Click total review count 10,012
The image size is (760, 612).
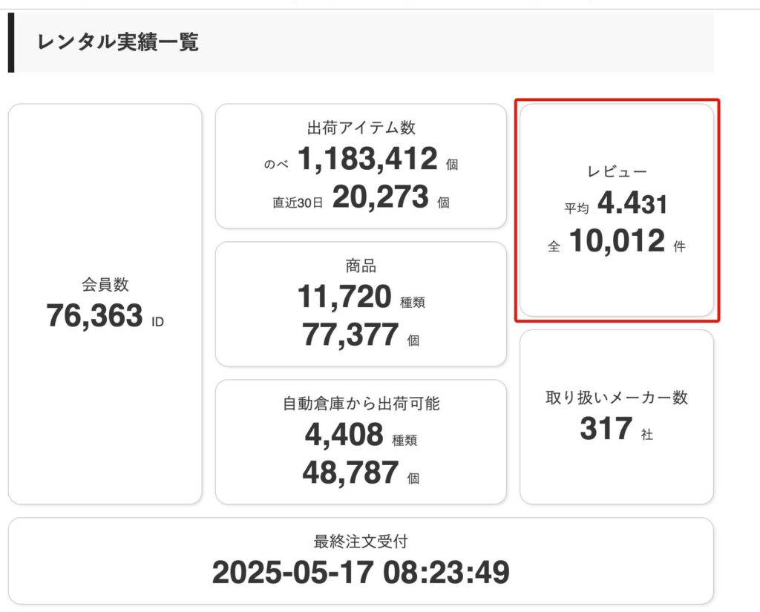pyautogui.click(x=617, y=241)
